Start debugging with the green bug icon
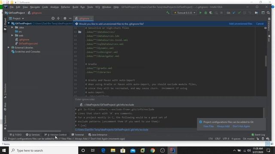275x154 pixels. 205,13
